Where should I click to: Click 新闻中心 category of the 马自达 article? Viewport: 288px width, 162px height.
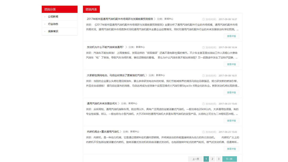tap(160, 75)
